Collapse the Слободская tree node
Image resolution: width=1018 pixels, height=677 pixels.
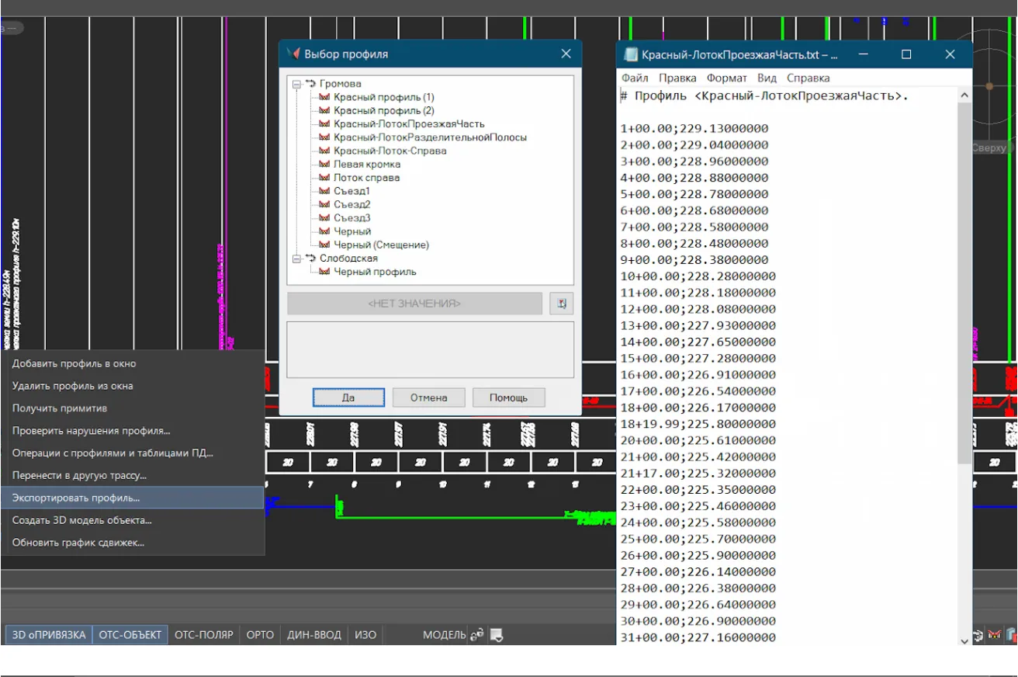point(296,259)
